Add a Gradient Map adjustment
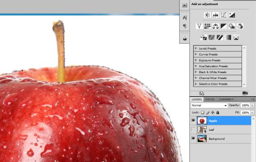Screen dimensions: 256x162 pyautogui.click(x=228, y=38)
